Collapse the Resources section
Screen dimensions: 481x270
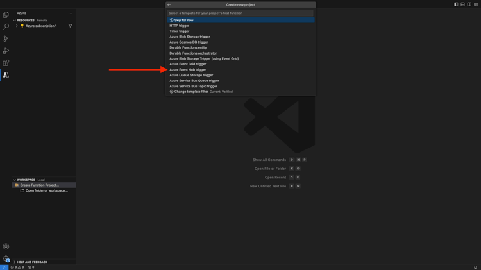coord(14,21)
